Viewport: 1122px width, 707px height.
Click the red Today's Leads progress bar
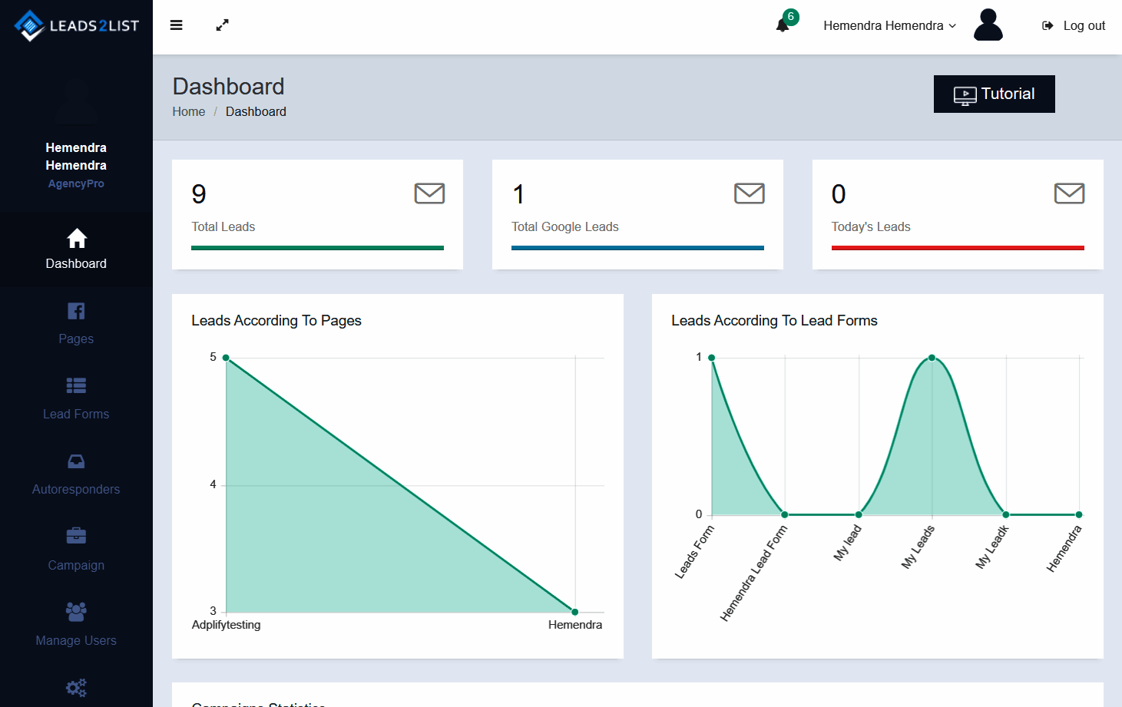click(x=957, y=248)
